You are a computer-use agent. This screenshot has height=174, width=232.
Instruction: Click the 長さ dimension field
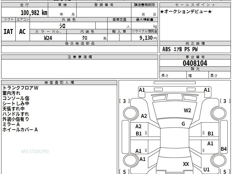(173, 75)
